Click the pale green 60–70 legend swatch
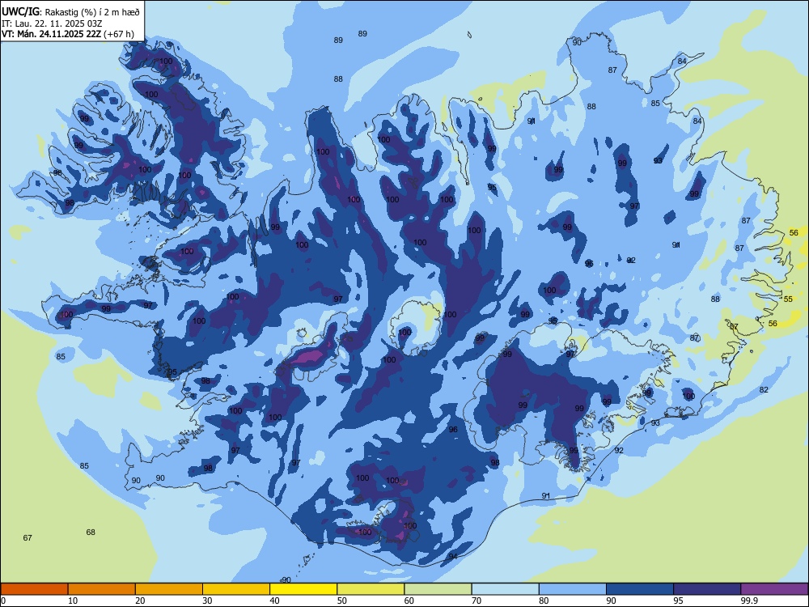Screen dimensions: 809x607 point(438,589)
